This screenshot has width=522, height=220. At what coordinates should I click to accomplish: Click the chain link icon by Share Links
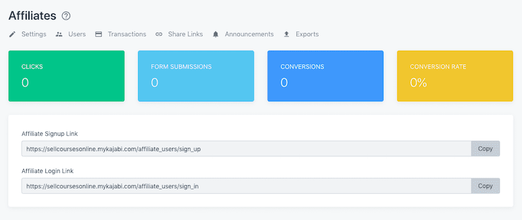coord(159,34)
